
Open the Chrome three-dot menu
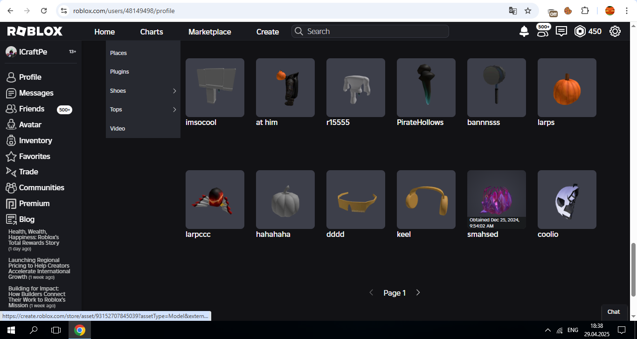pos(627,10)
